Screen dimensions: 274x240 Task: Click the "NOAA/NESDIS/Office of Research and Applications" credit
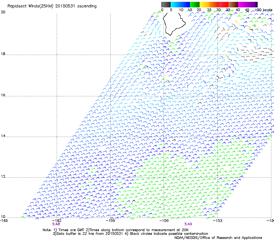pos(218,238)
